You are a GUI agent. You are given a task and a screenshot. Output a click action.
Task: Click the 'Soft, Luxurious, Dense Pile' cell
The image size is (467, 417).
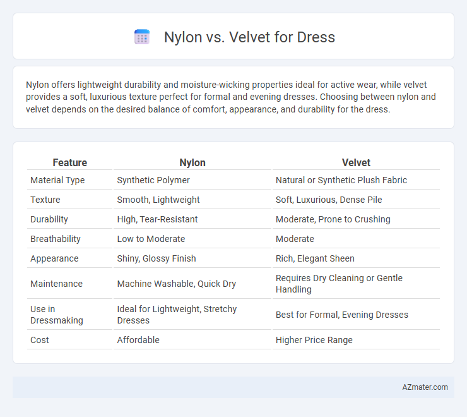point(329,200)
